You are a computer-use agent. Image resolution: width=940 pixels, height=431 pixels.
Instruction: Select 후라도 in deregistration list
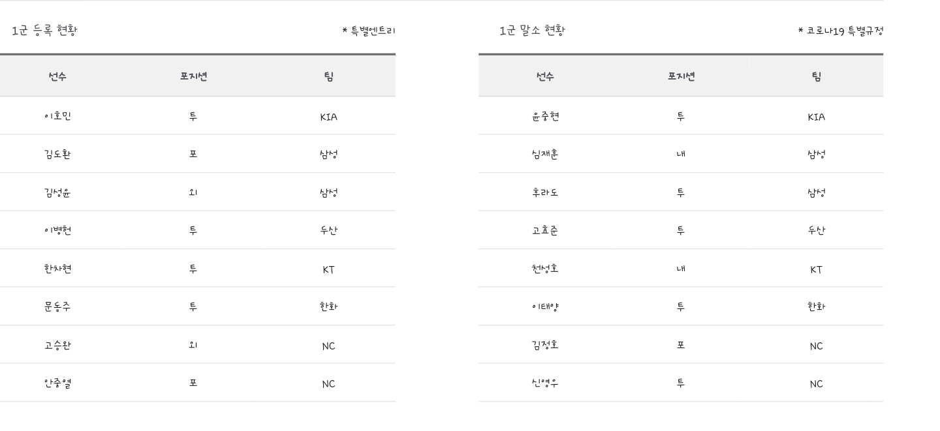click(x=545, y=192)
